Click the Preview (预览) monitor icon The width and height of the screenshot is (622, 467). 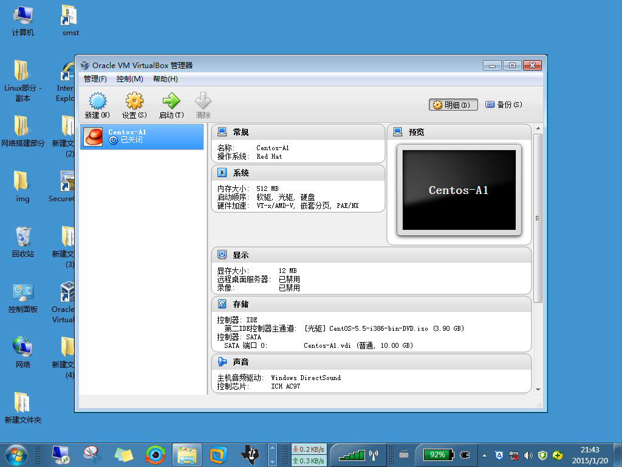pos(397,132)
